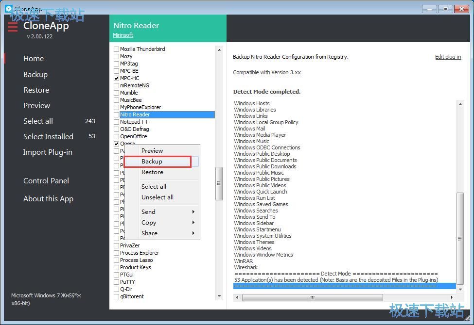Select the Nitro Reader list entry
This screenshot has width=474, height=325.
(167, 114)
